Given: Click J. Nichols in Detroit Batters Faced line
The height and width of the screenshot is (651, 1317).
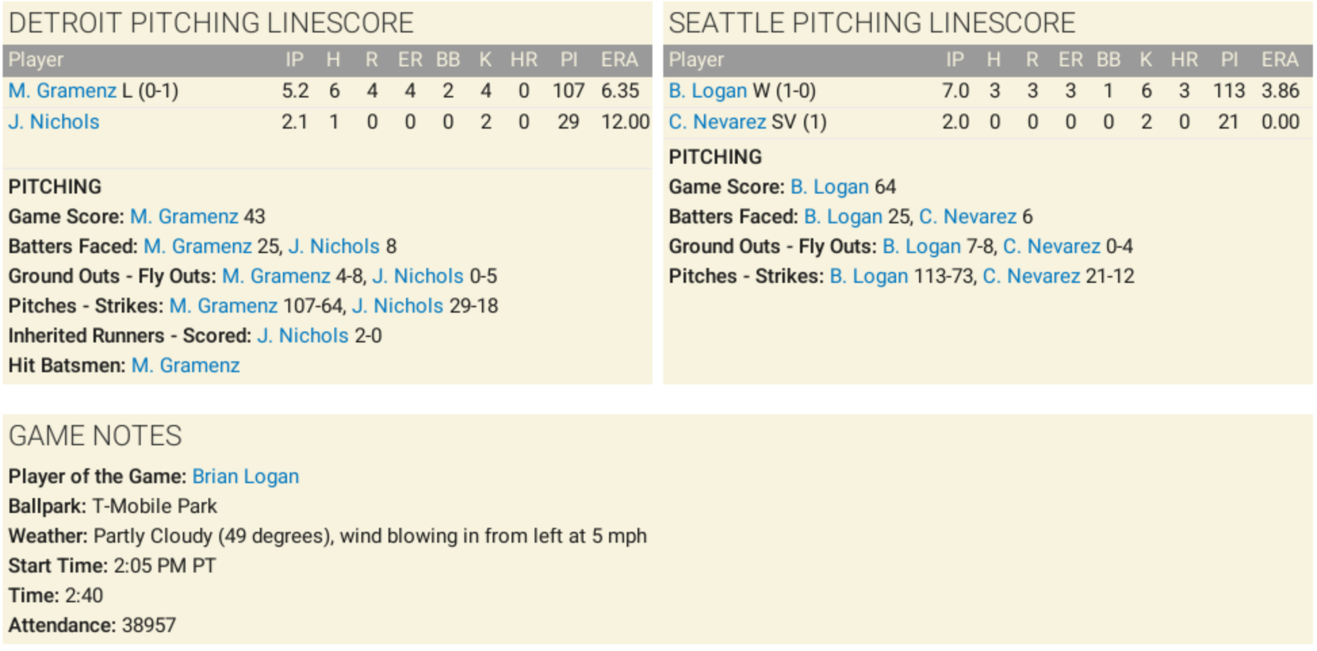Looking at the screenshot, I should [x=334, y=246].
